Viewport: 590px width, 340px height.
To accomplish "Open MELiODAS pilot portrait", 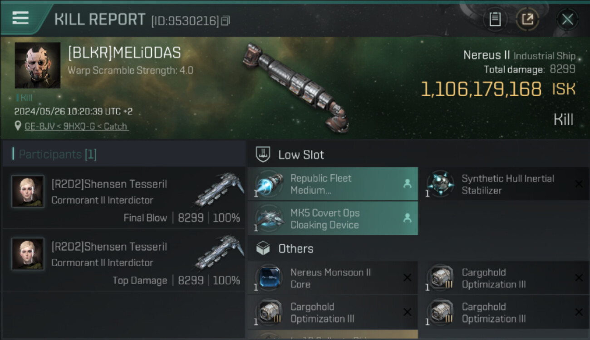I will point(38,65).
